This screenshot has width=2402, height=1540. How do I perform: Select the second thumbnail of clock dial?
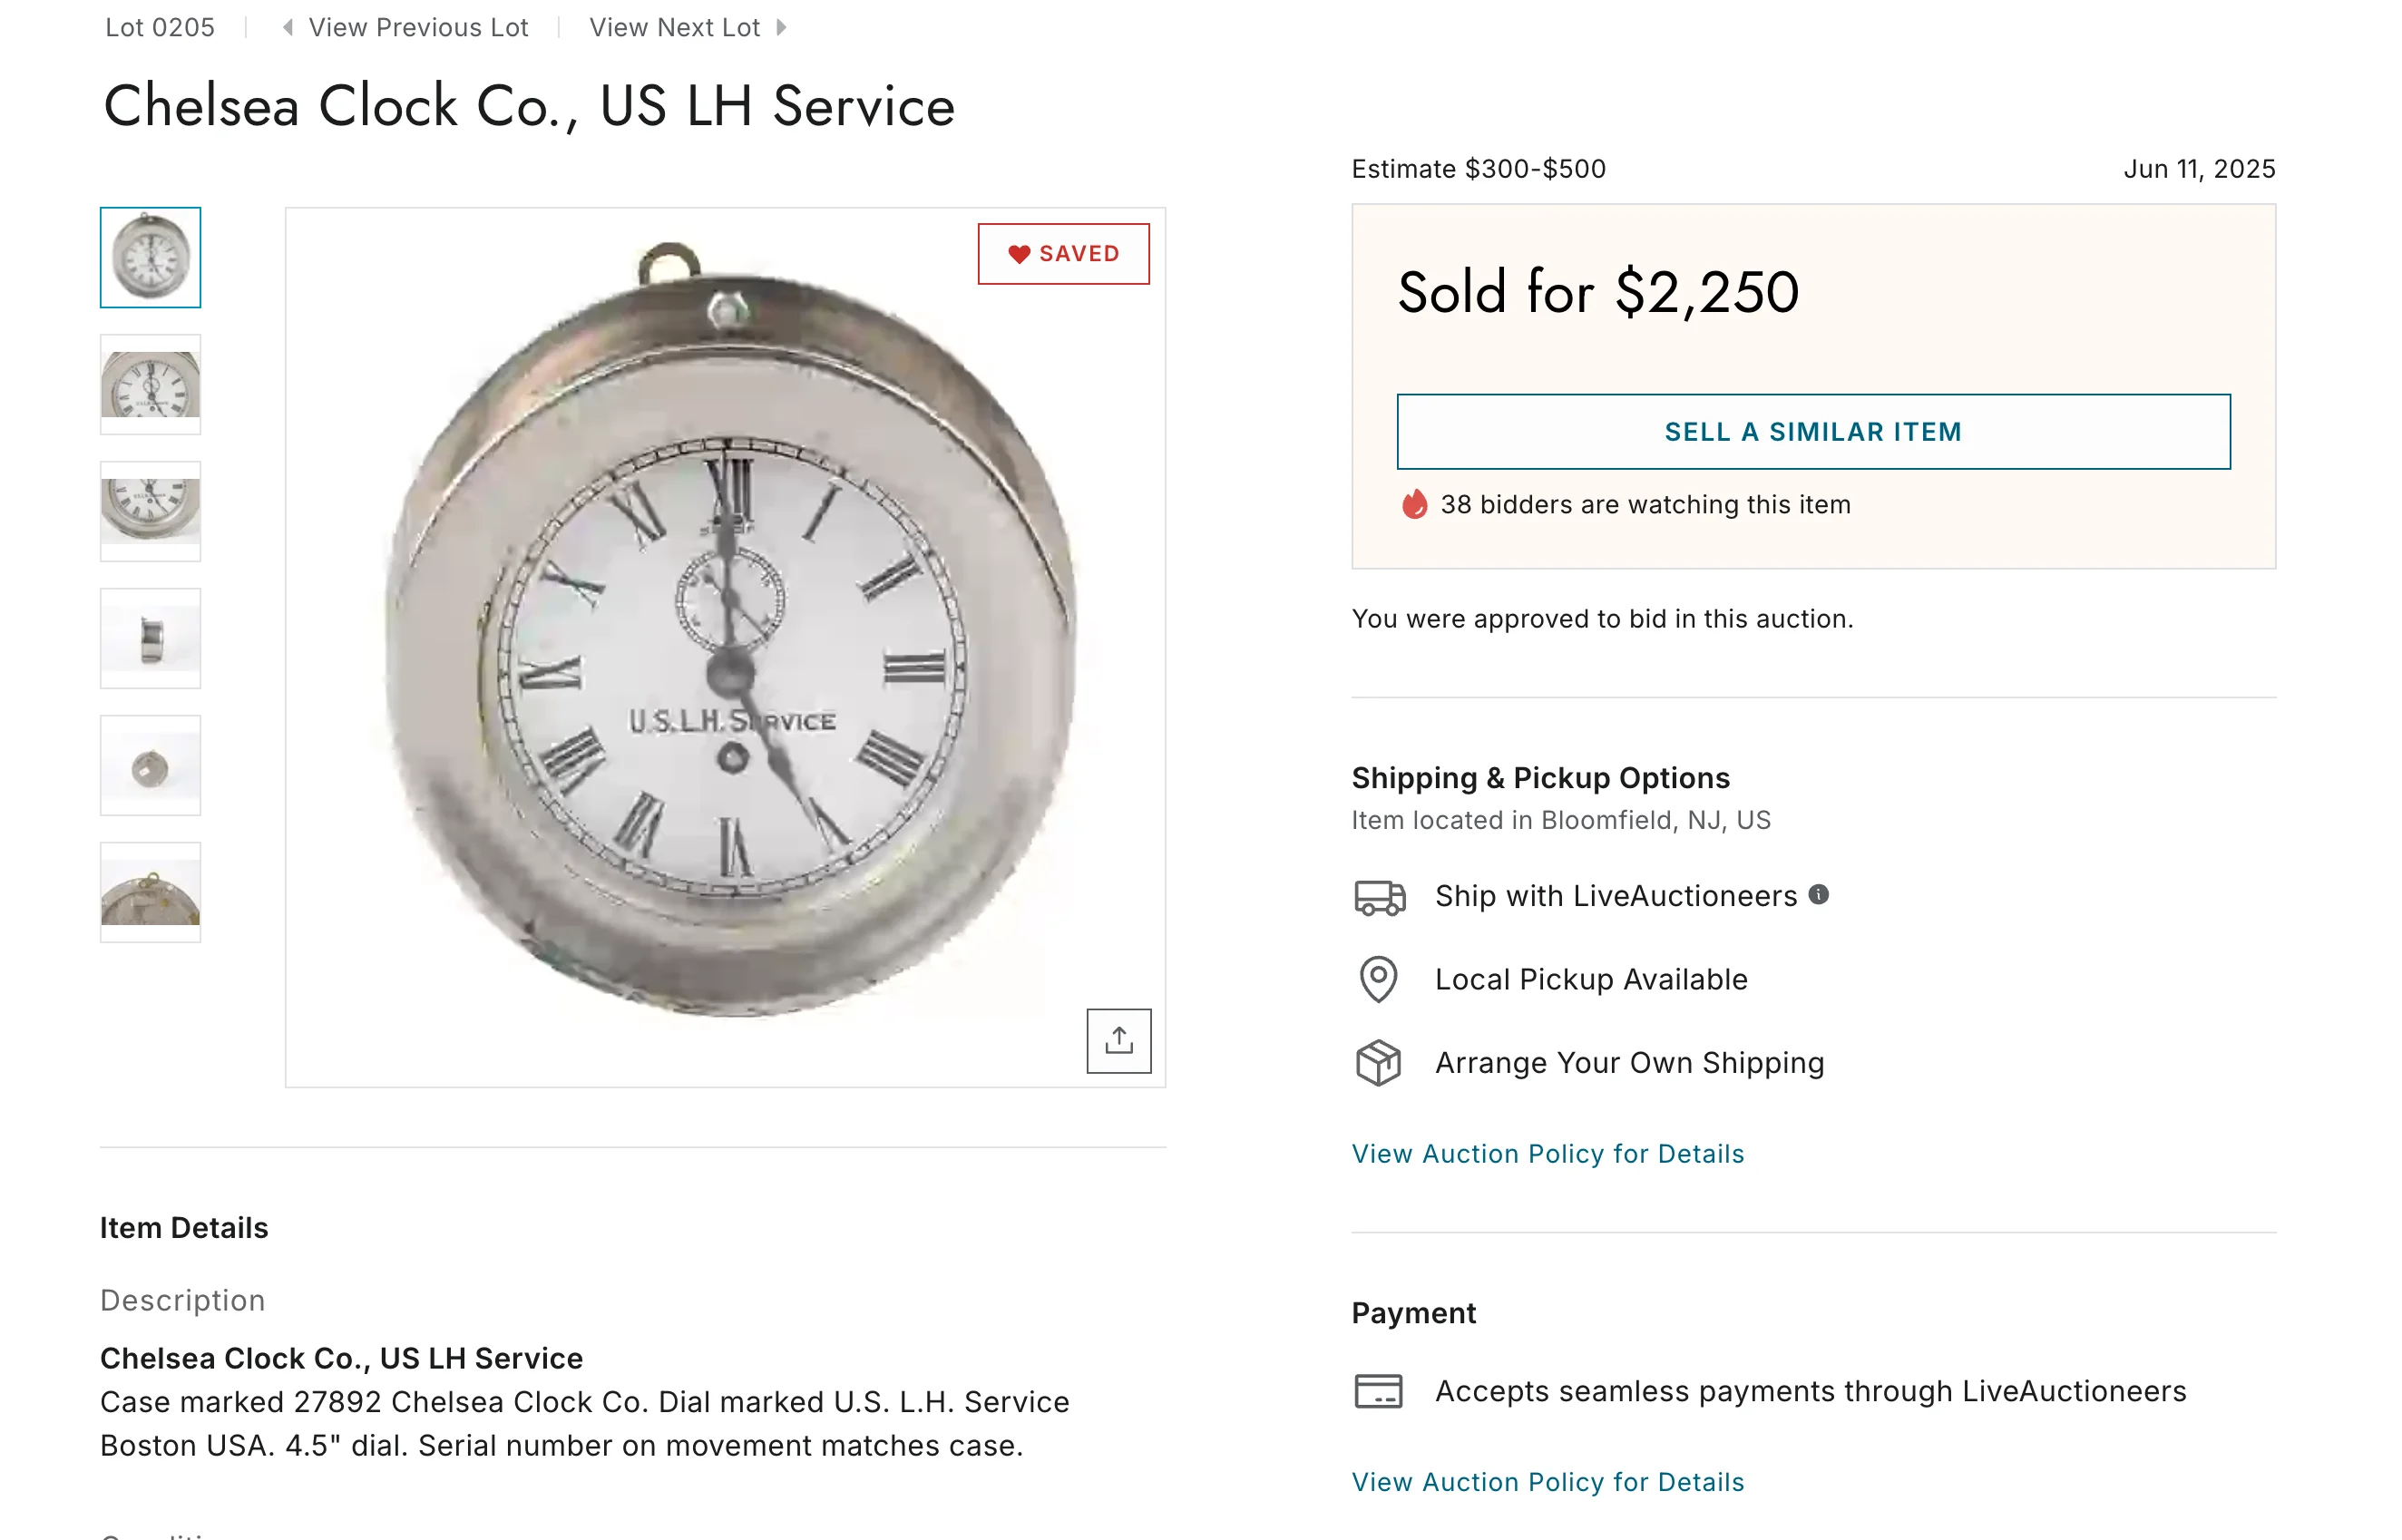pyautogui.click(x=150, y=384)
